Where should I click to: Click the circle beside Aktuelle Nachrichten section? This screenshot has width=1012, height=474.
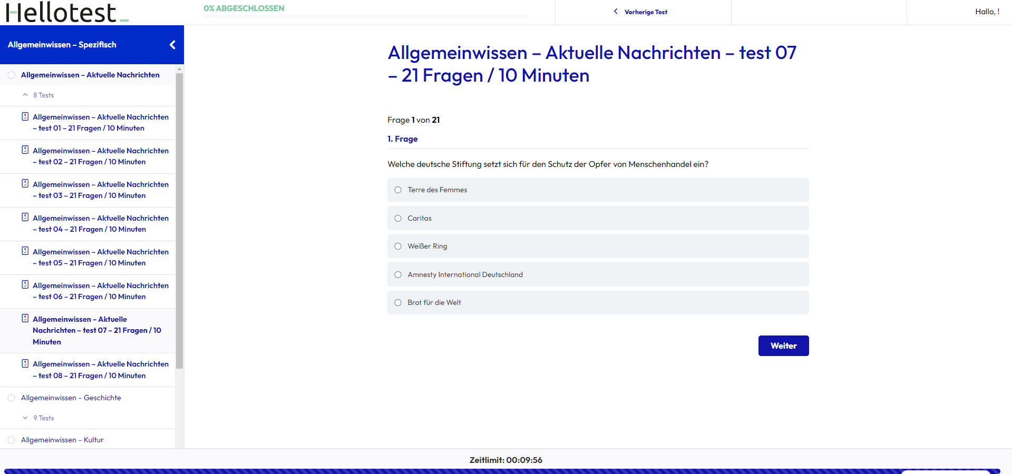tap(12, 75)
